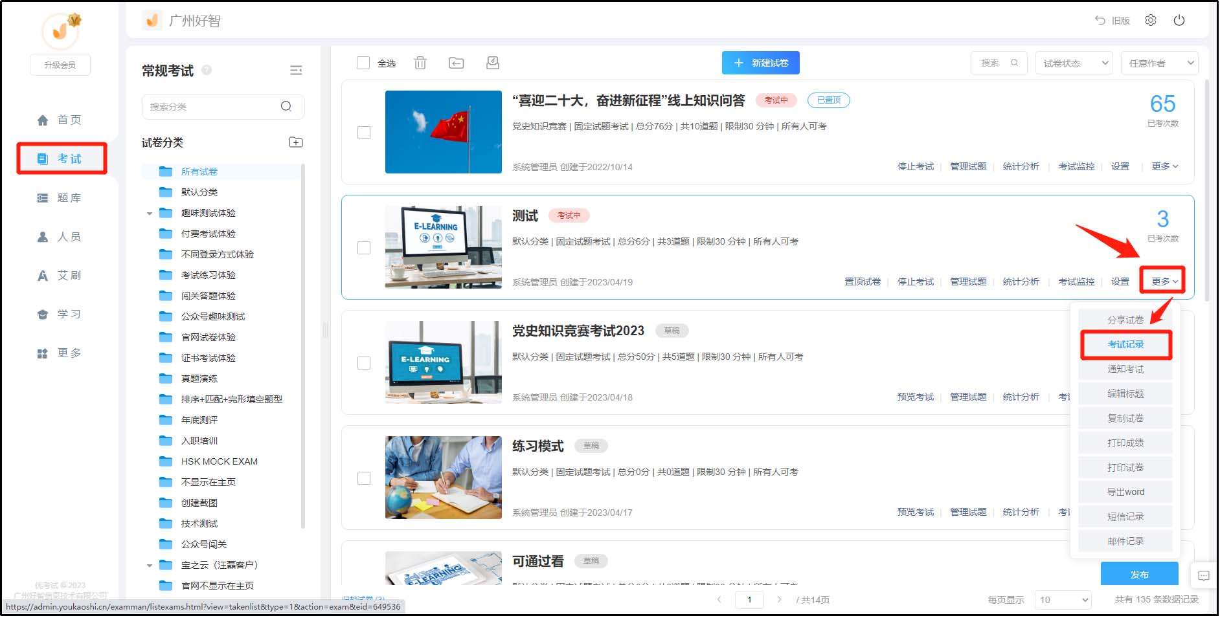Select the checkbox for 练习模式 exam

pyautogui.click(x=364, y=478)
